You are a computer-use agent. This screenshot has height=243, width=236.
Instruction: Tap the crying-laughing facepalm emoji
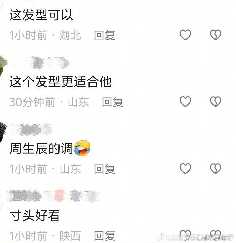click(x=82, y=148)
